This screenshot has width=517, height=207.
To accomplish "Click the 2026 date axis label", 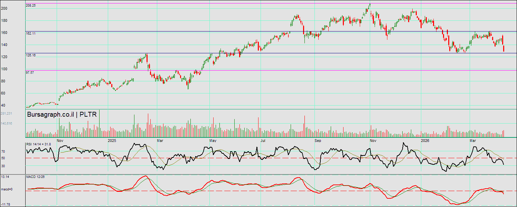I will [x=425, y=141].
